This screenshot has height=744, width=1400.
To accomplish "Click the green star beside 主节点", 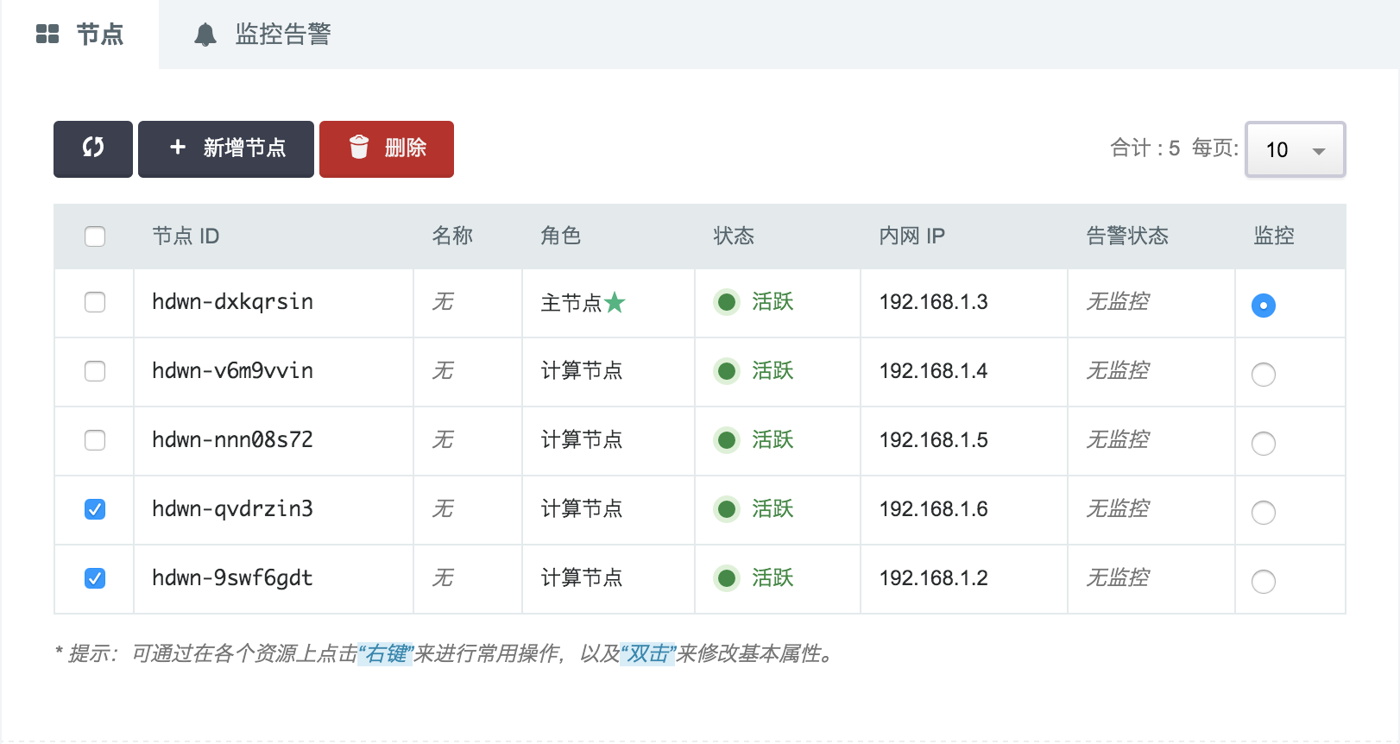I will 615,302.
